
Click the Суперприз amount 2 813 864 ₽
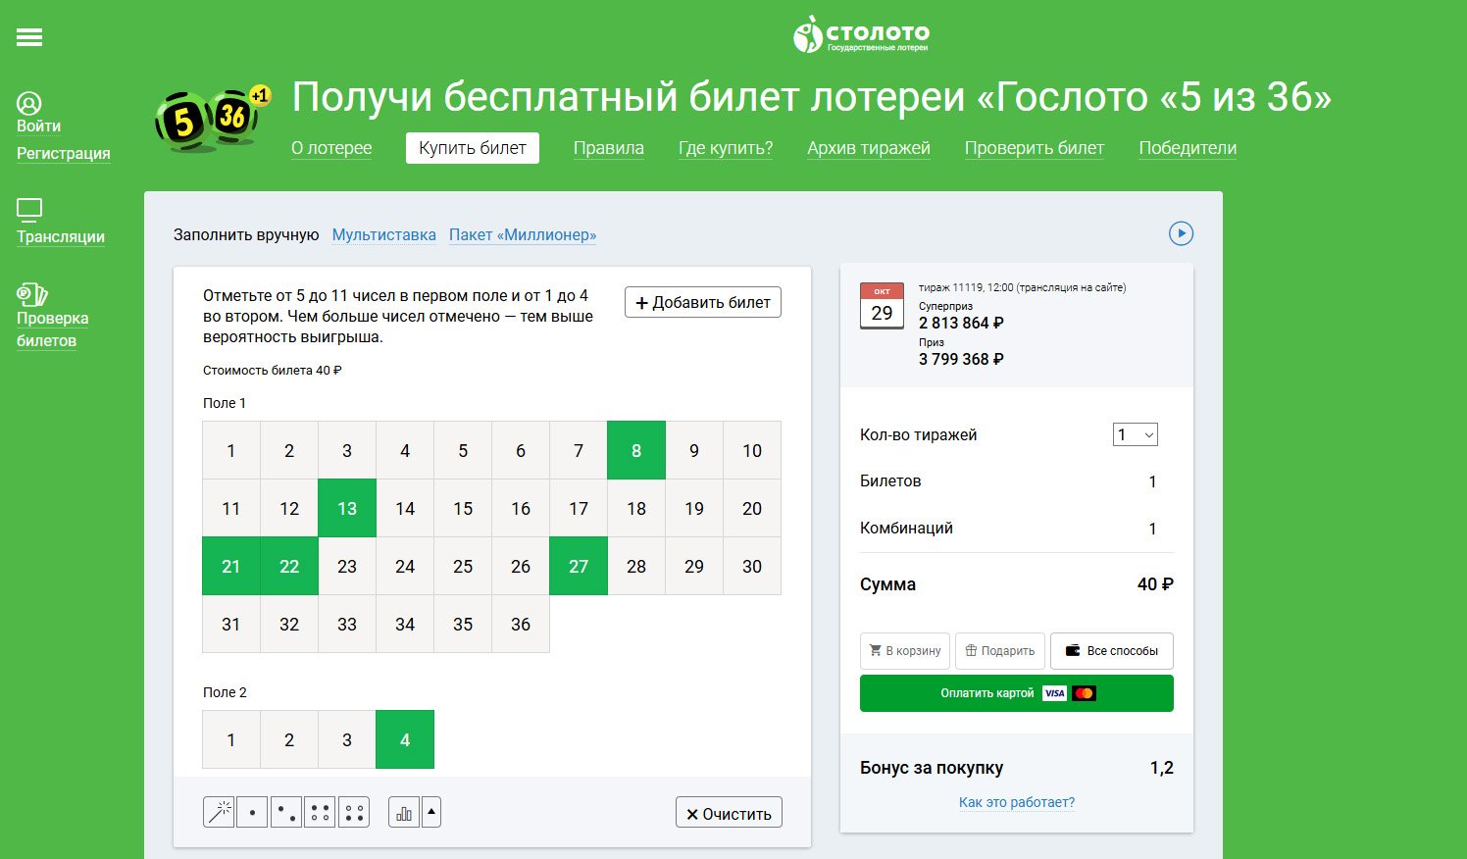click(x=961, y=323)
